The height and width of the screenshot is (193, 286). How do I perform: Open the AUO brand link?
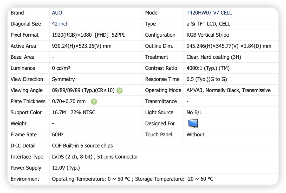[x=57, y=13]
